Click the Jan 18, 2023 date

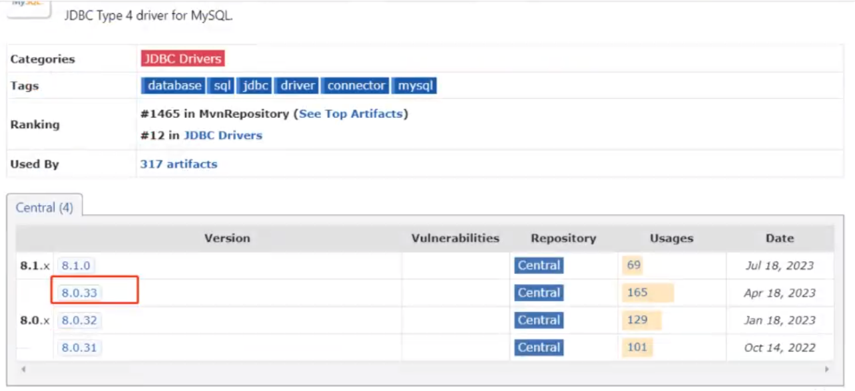coord(780,320)
